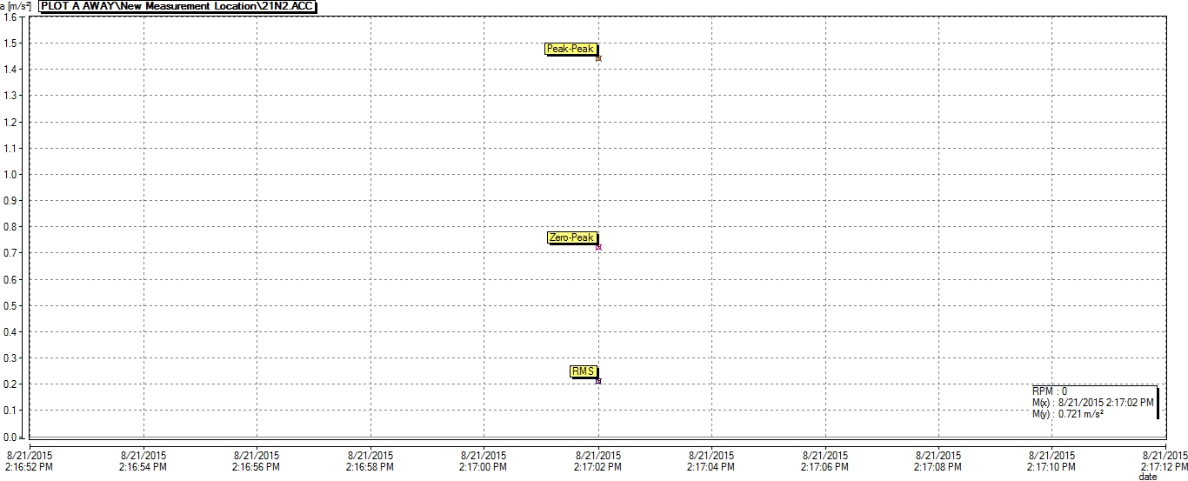The height and width of the screenshot is (481, 1188).
Task: Click the Peak-Peak marker label
Action: [x=571, y=50]
